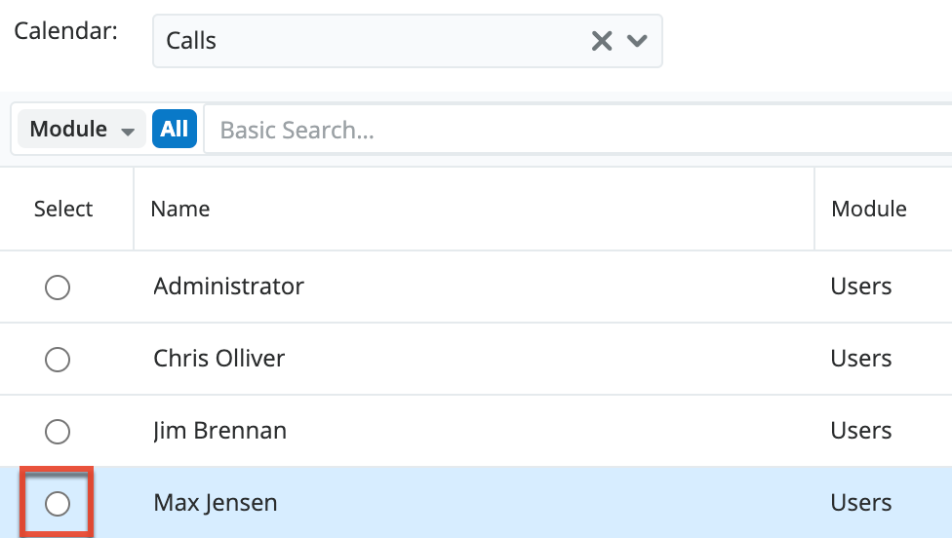
Task: Open the Calendar Calls combo box
Action: pos(371,41)
